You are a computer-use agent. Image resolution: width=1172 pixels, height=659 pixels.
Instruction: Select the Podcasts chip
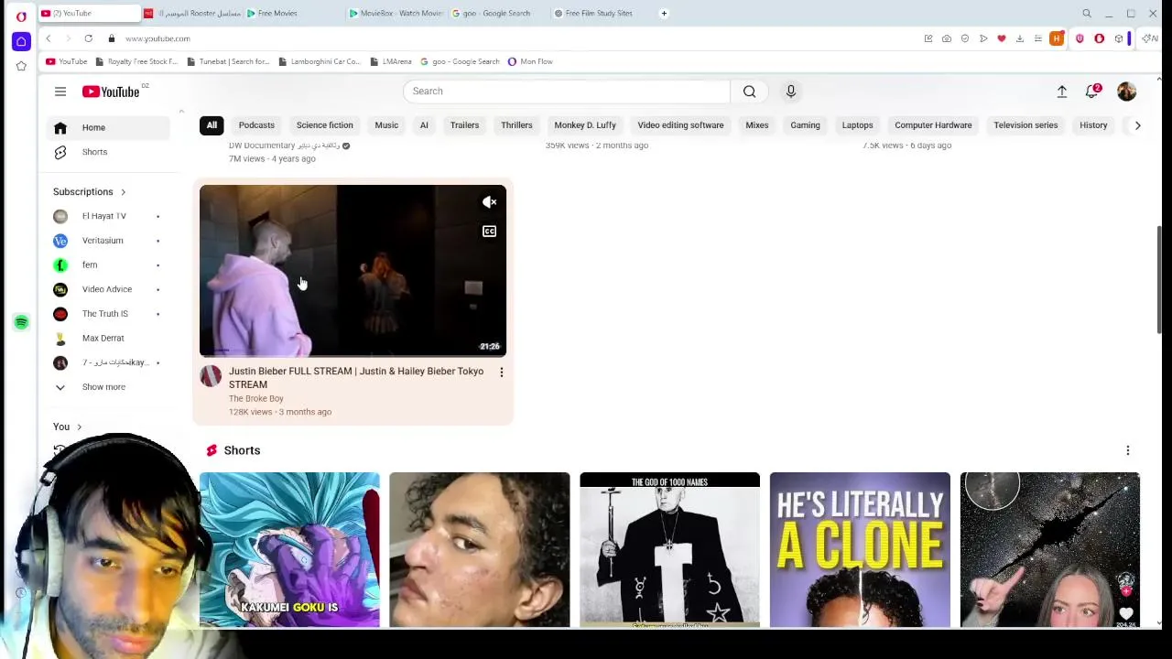pyautogui.click(x=256, y=125)
